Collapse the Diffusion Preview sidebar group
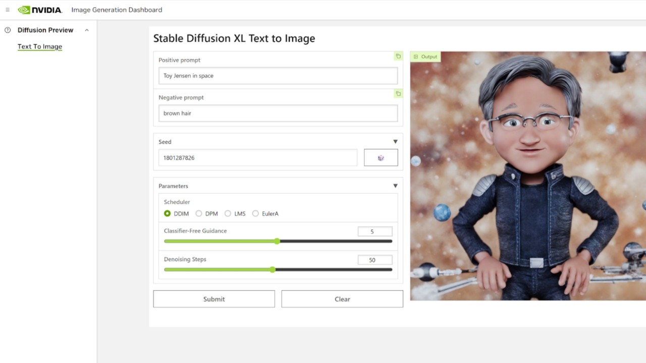This screenshot has height=363, width=646. coord(86,30)
